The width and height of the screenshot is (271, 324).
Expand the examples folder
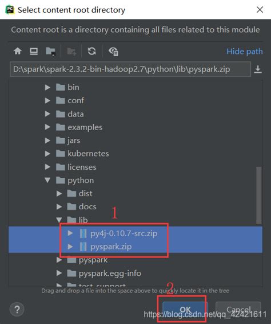coord(47,127)
